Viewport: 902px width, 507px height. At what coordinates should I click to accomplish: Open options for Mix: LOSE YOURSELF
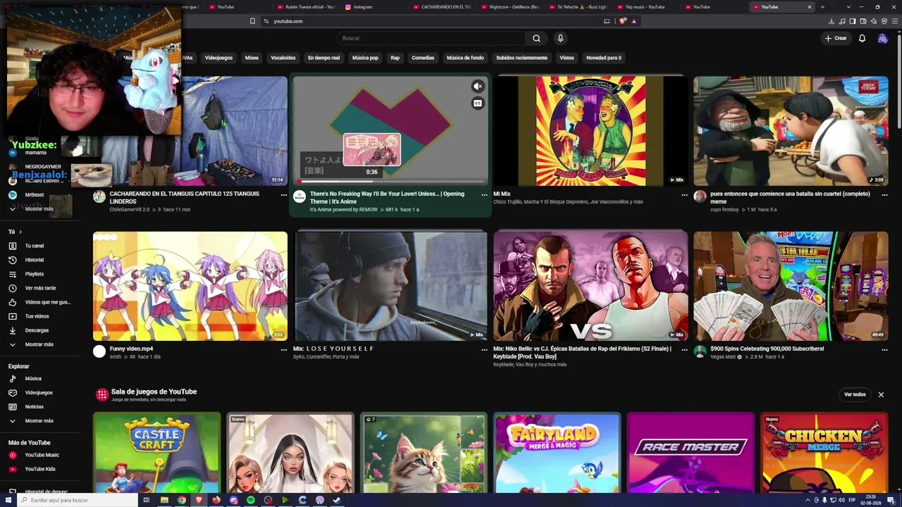point(484,349)
